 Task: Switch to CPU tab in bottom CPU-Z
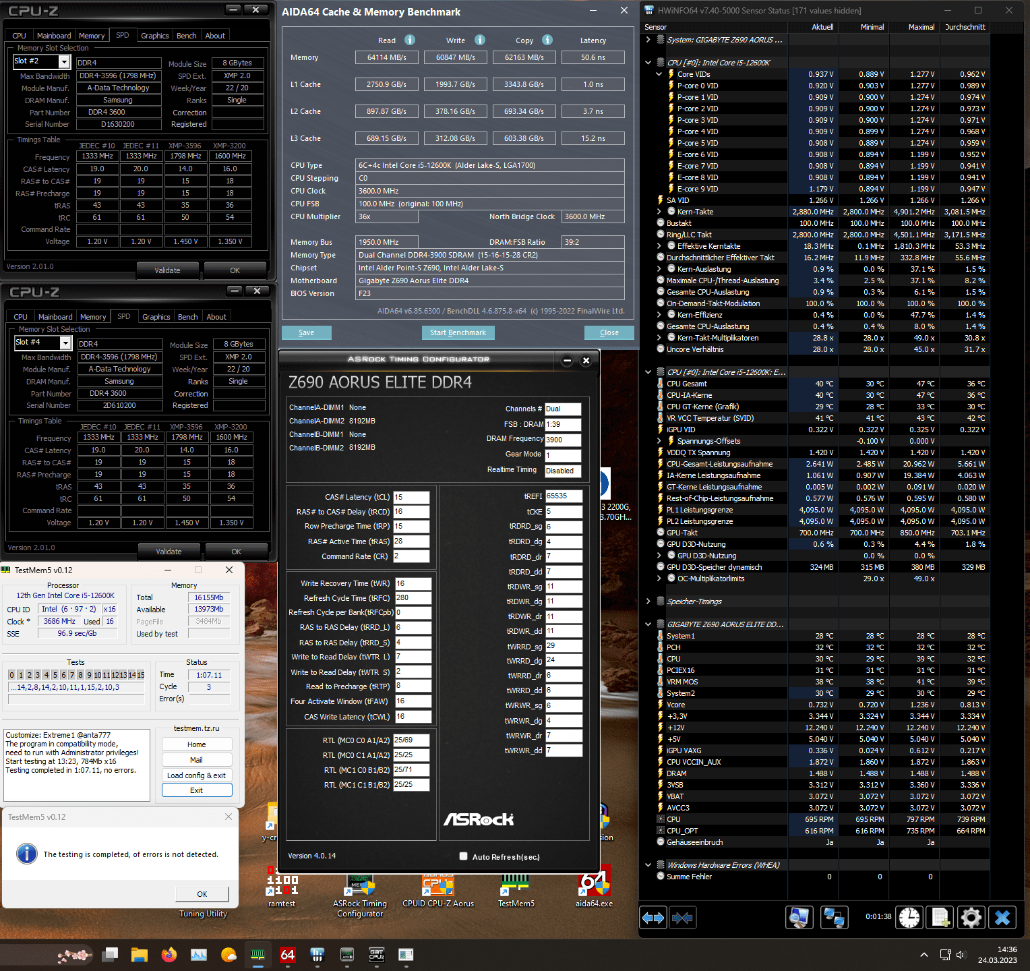21,317
